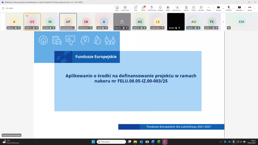The image size is (258, 145).
Task: Click the Windows Start button
Action: click(x=93, y=142)
